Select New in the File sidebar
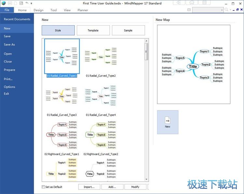This screenshot has width=244, height=194. point(17,29)
